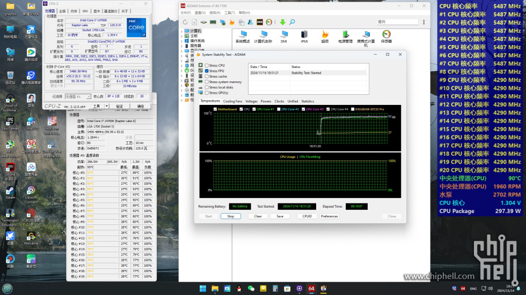Viewport: 526px width, 295px height.
Task: Open the 电源管理 battery icon
Action: (x=345, y=37)
